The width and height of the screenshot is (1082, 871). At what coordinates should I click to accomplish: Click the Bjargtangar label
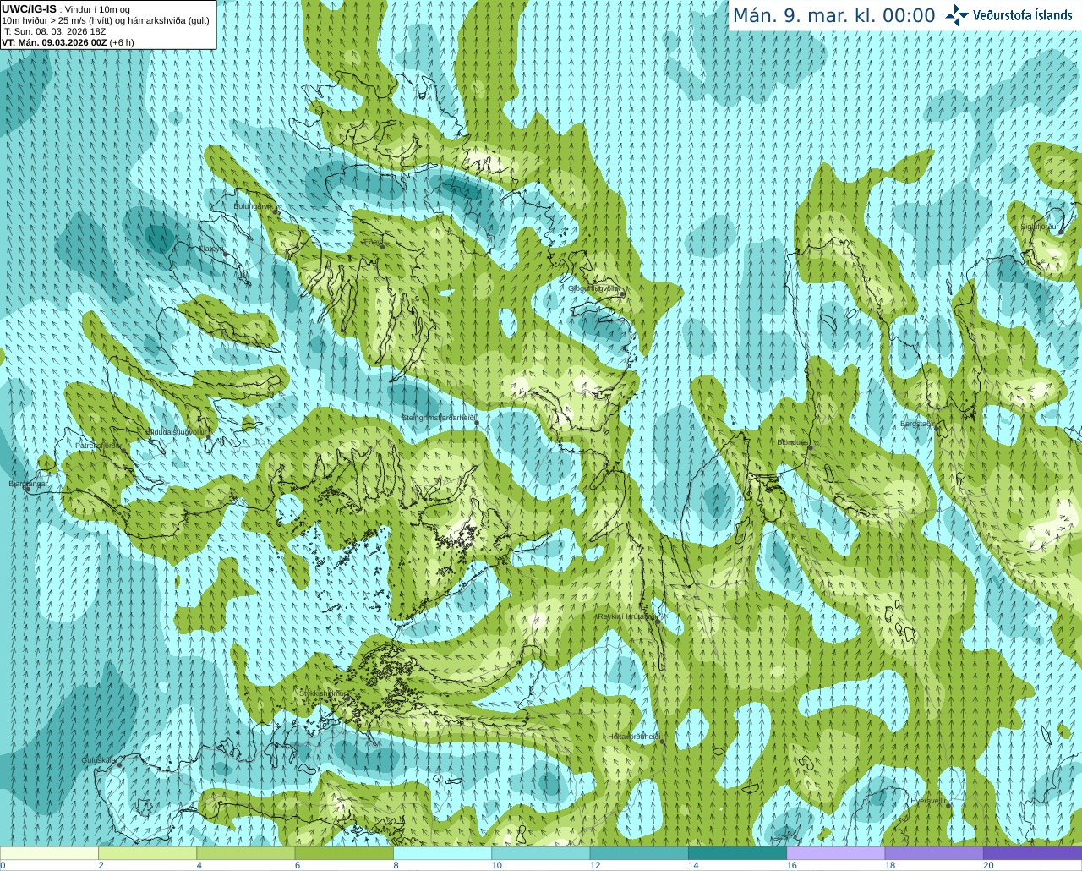(x=28, y=484)
